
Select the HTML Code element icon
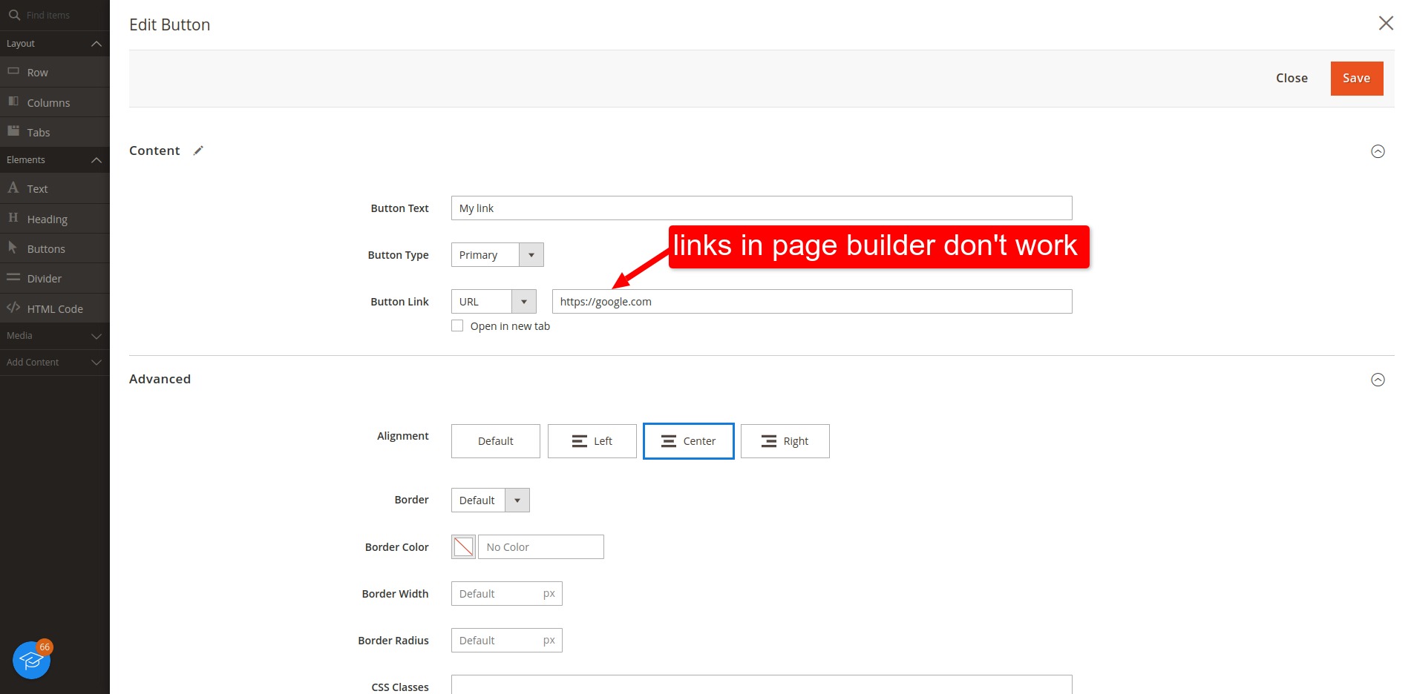tap(13, 308)
